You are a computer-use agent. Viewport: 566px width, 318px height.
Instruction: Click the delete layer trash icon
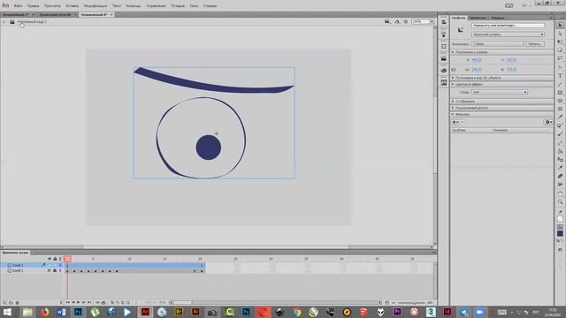(17, 302)
